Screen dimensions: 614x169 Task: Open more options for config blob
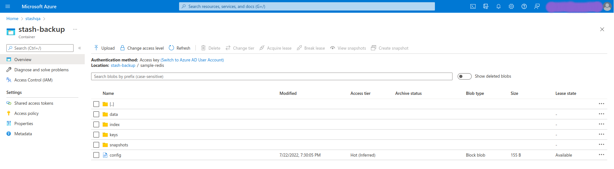601,155
